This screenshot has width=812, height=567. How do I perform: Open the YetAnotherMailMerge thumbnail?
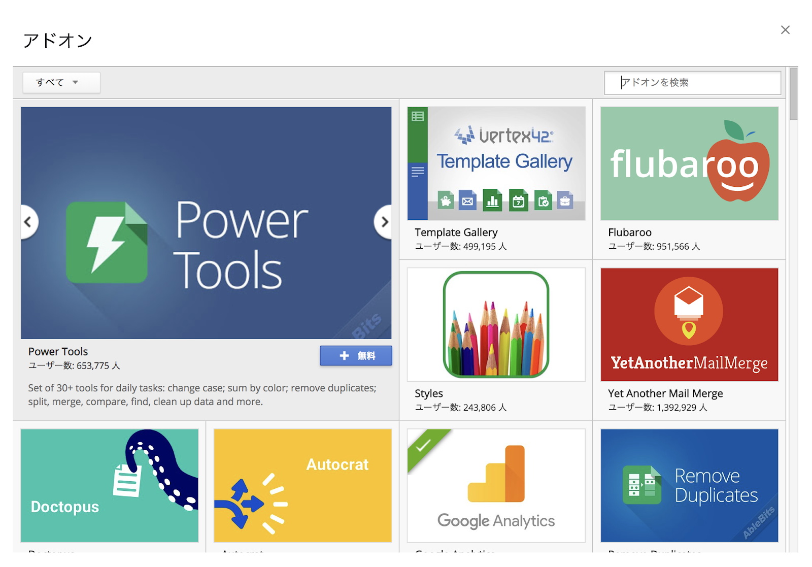[689, 324]
